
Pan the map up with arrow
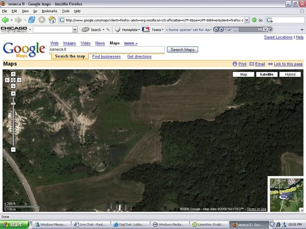click(13, 74)
